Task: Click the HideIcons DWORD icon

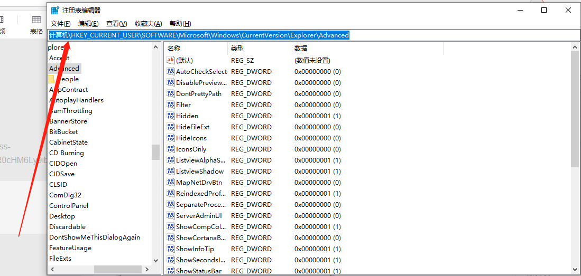Action: pos(170,138)
